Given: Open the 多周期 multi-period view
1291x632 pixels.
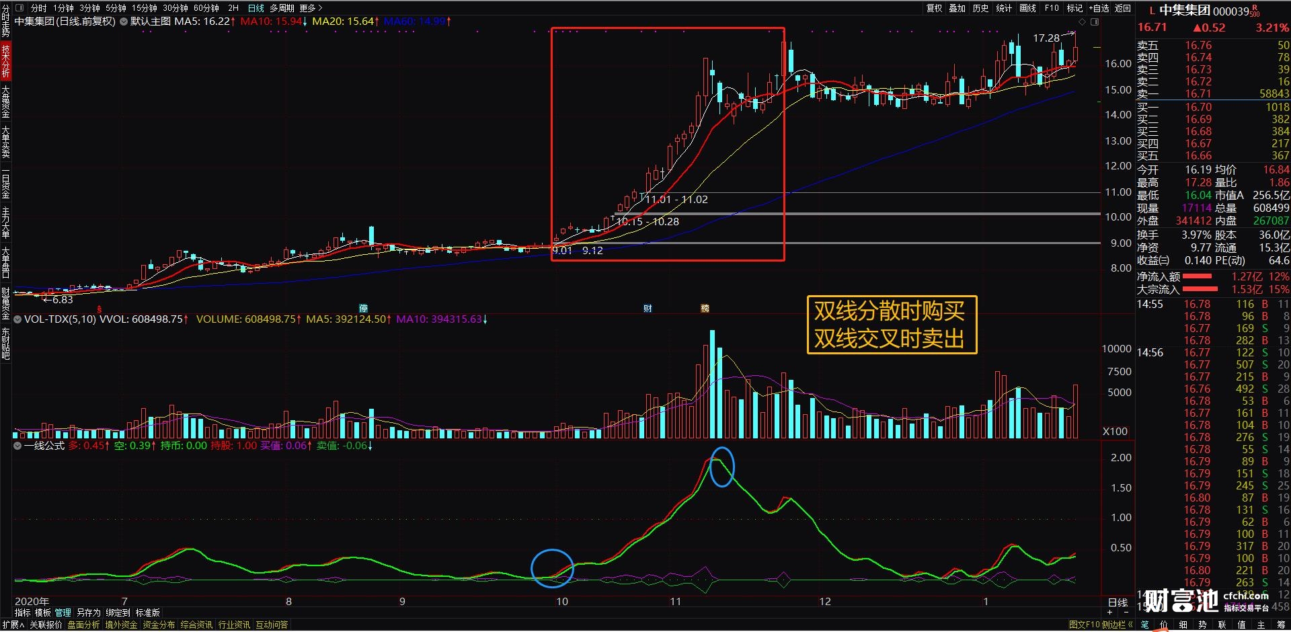Looking at the screenshot, I should pyautogui.click(x=282, y=8).
